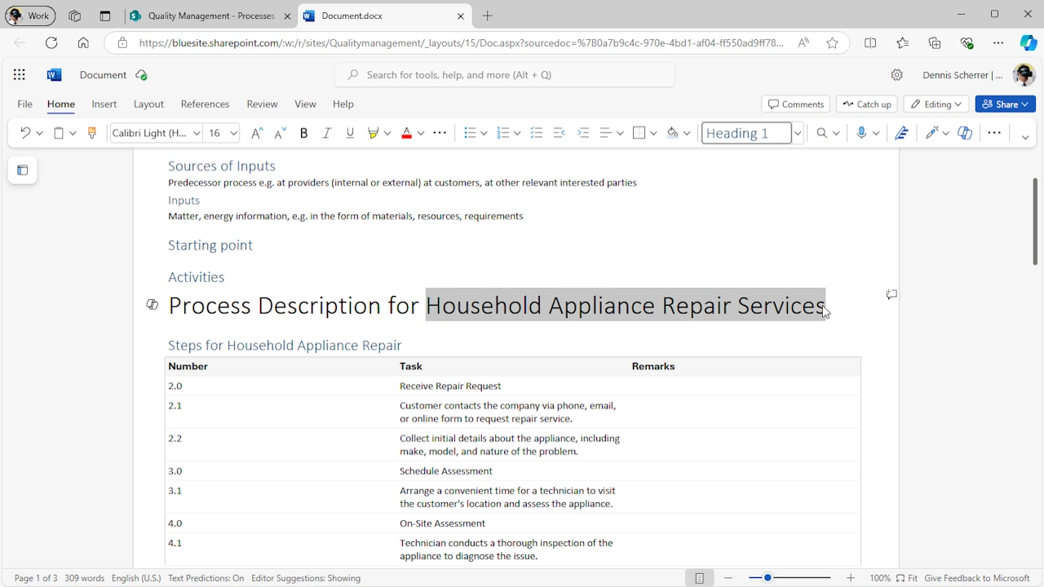Open the References tab
The image size is (1044, 587).
[205, 104]
